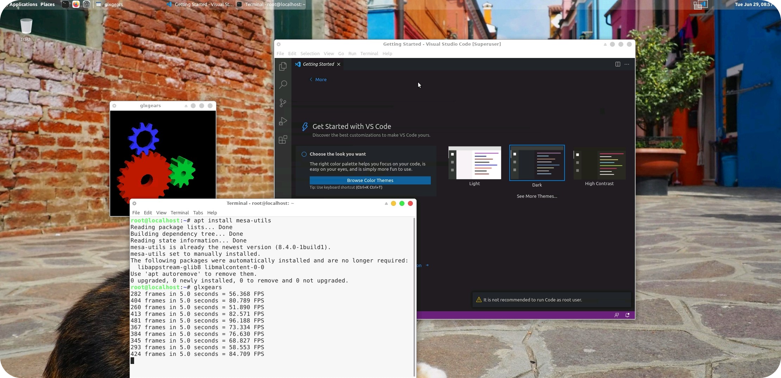
Task: Open the Extensions view in VS Code
Action: 283,139
